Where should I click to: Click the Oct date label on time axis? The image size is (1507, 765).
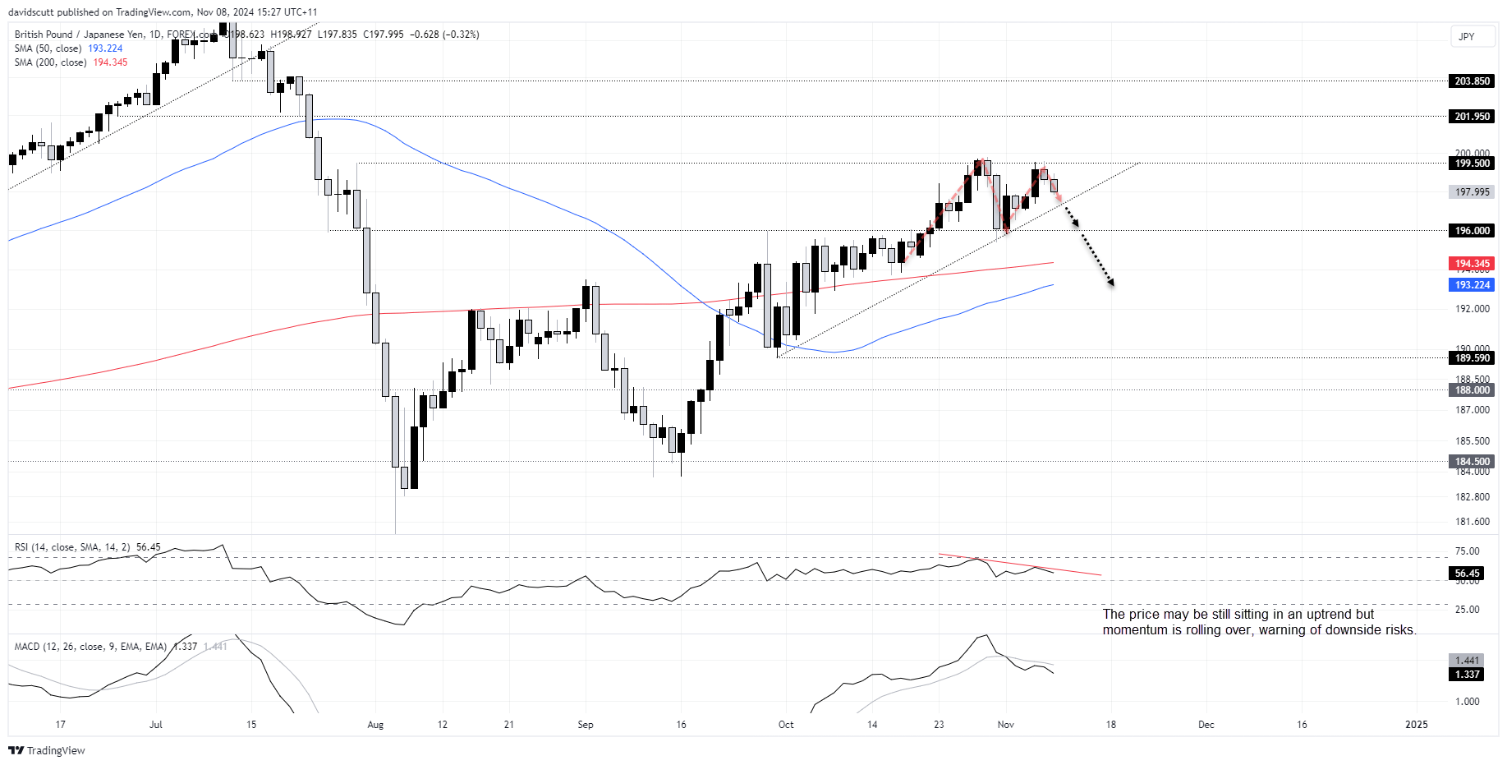tap(786, 725)
